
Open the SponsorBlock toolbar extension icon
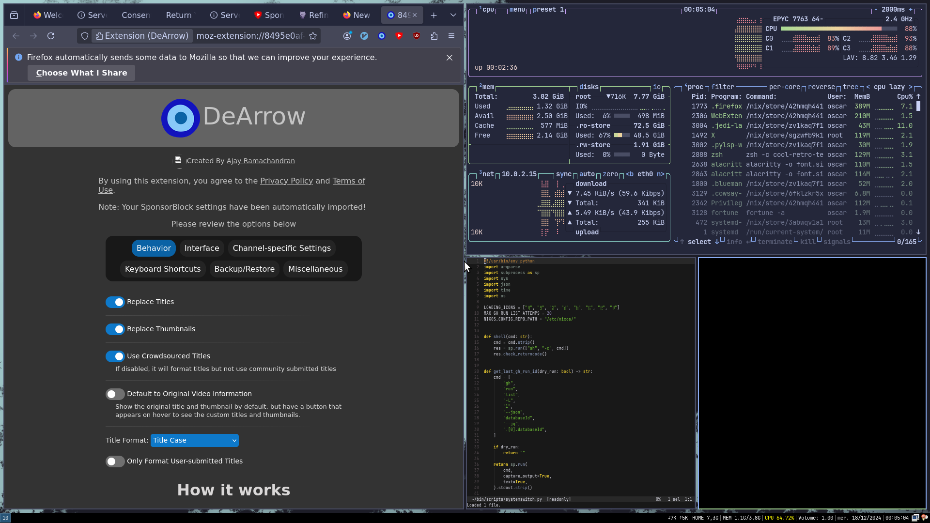point(399,36)
